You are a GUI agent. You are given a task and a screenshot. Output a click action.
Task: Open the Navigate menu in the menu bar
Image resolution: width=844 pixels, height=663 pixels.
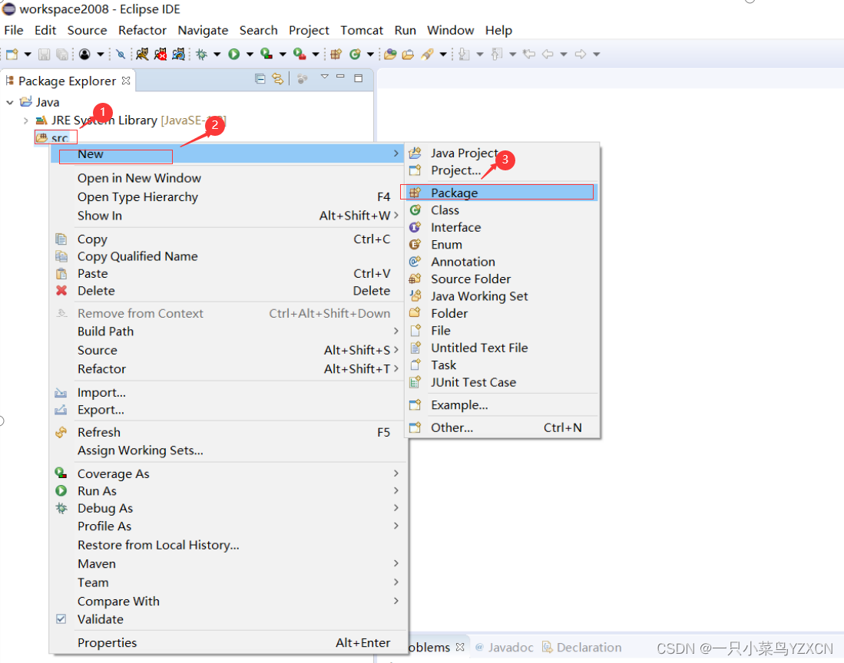click(203, 30)
